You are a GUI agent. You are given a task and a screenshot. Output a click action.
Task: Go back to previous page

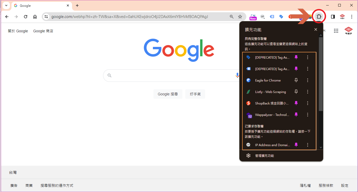pyautogui.click(x=7, y=17)
